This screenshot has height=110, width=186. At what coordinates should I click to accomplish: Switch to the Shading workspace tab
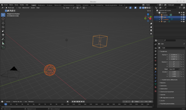click(78, 5)
